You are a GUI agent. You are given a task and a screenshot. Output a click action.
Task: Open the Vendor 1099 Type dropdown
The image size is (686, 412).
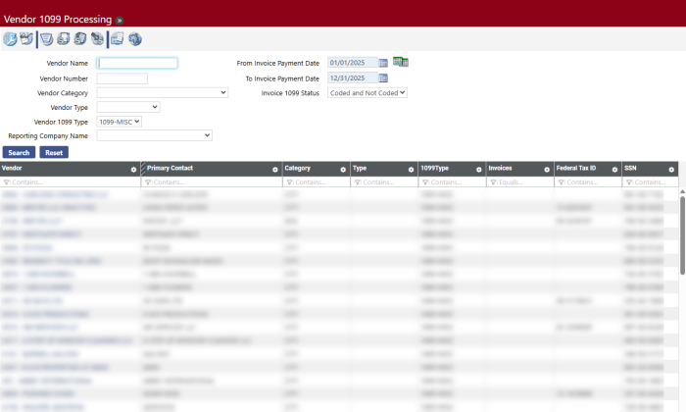tap(121, 122)
